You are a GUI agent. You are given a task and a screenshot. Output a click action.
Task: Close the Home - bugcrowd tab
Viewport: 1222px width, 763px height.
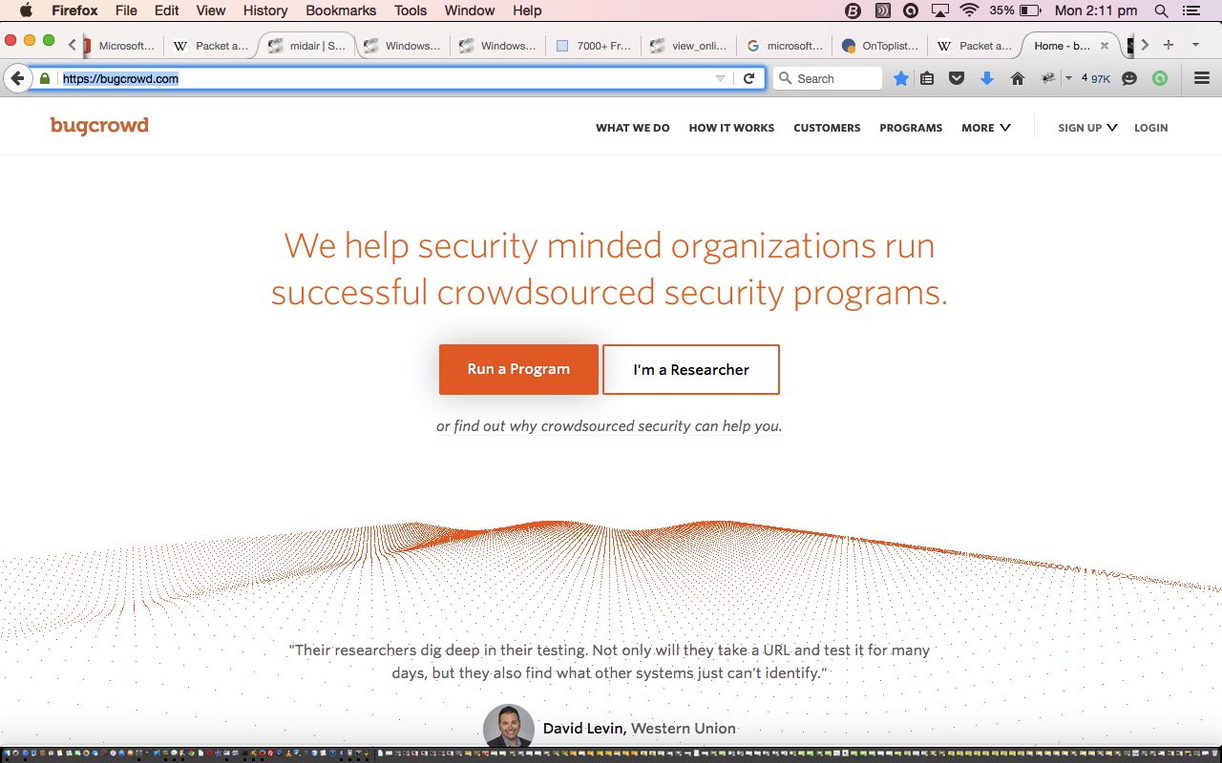pyautogui.click(x=1105, y=45)
